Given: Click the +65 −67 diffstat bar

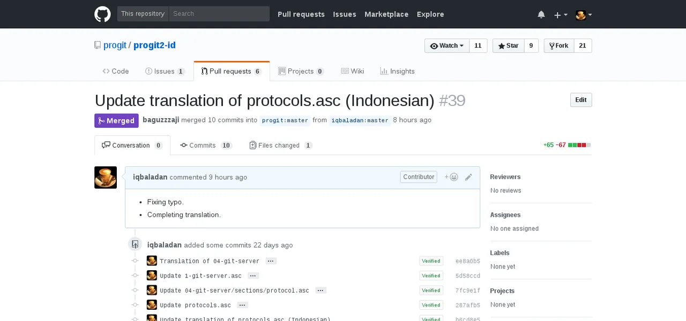Looking at the screenshot, I should tap(567, 145).
